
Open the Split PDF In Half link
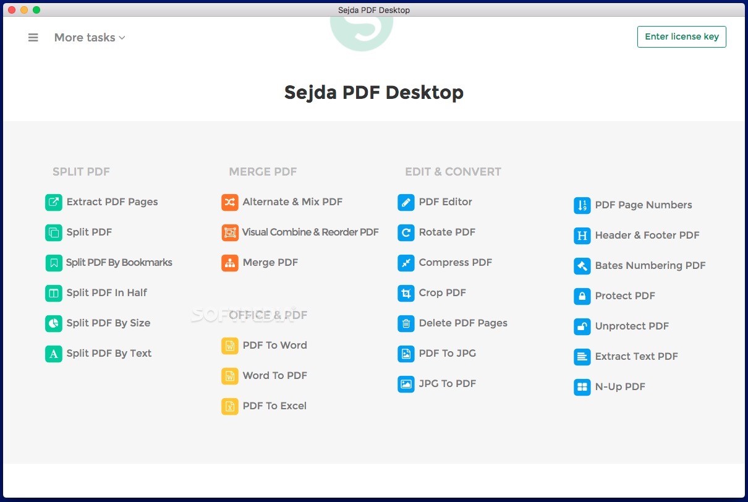107,293
